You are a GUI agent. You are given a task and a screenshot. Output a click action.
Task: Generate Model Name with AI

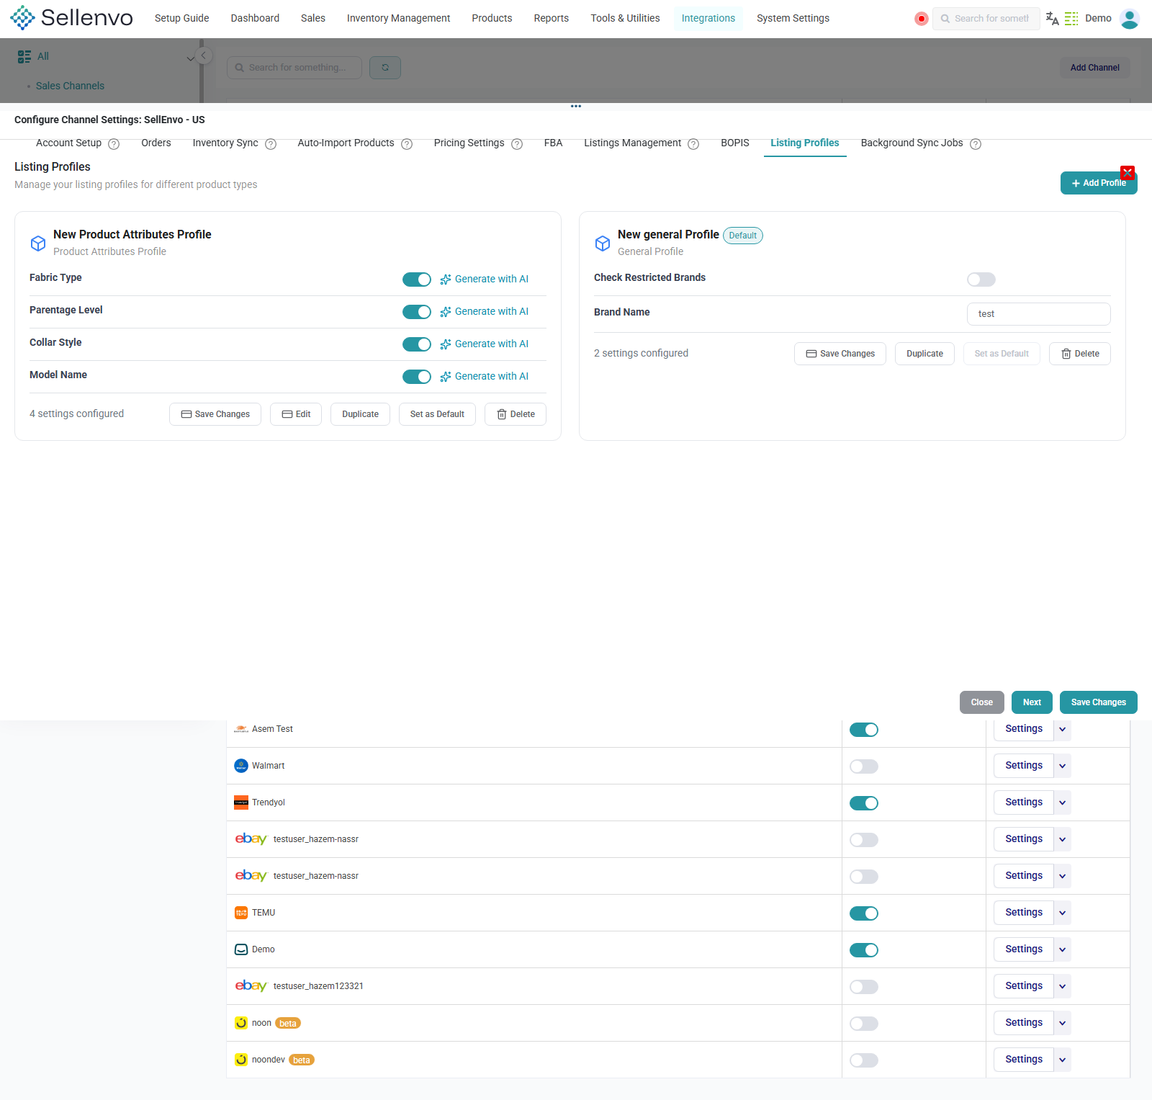pos(484,376)
